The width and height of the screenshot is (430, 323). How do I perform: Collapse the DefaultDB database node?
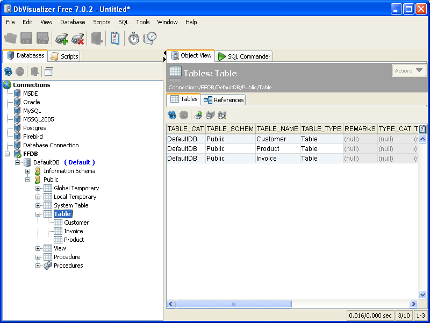click(18, 162)
